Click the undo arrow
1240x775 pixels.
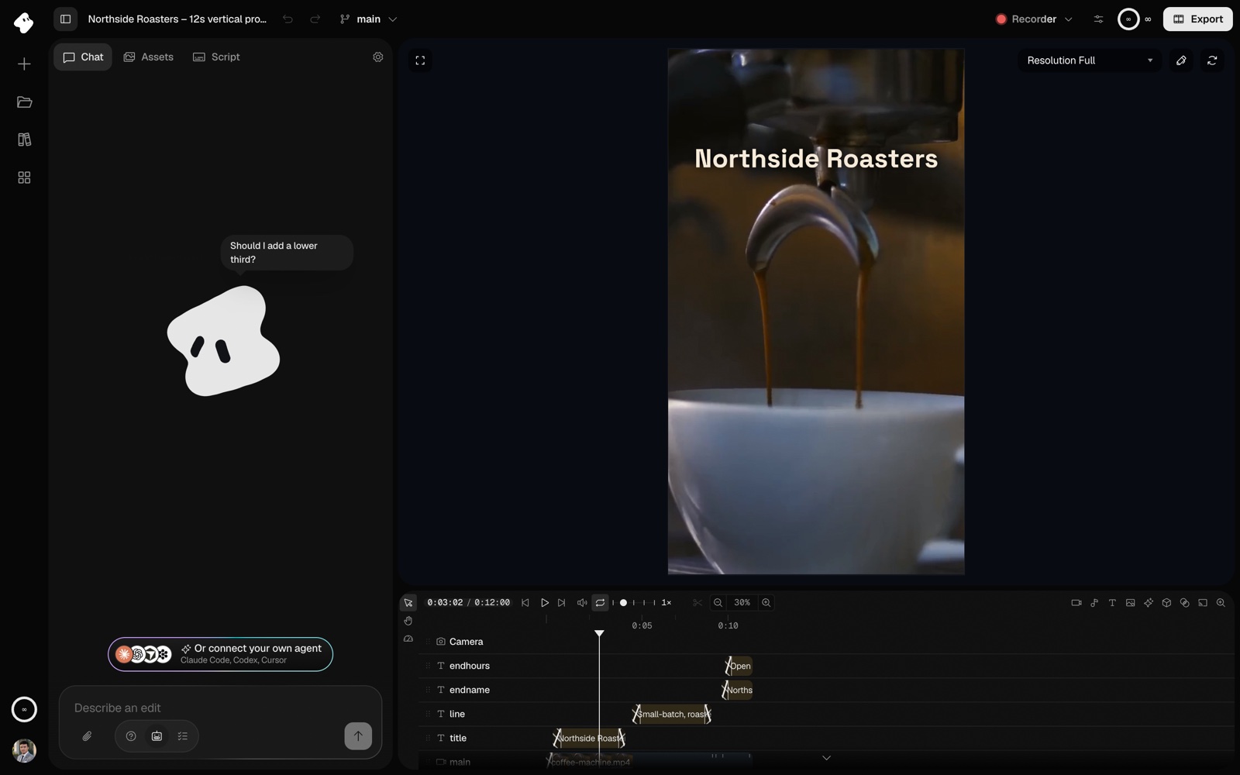[x=288, y=19]
